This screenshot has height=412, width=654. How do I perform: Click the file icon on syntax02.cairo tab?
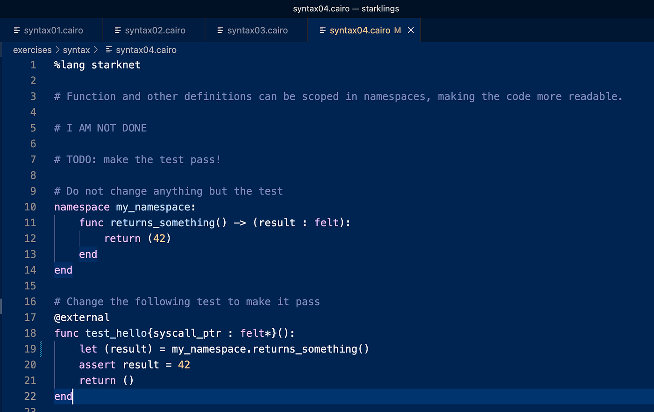[x=118, y=30]
